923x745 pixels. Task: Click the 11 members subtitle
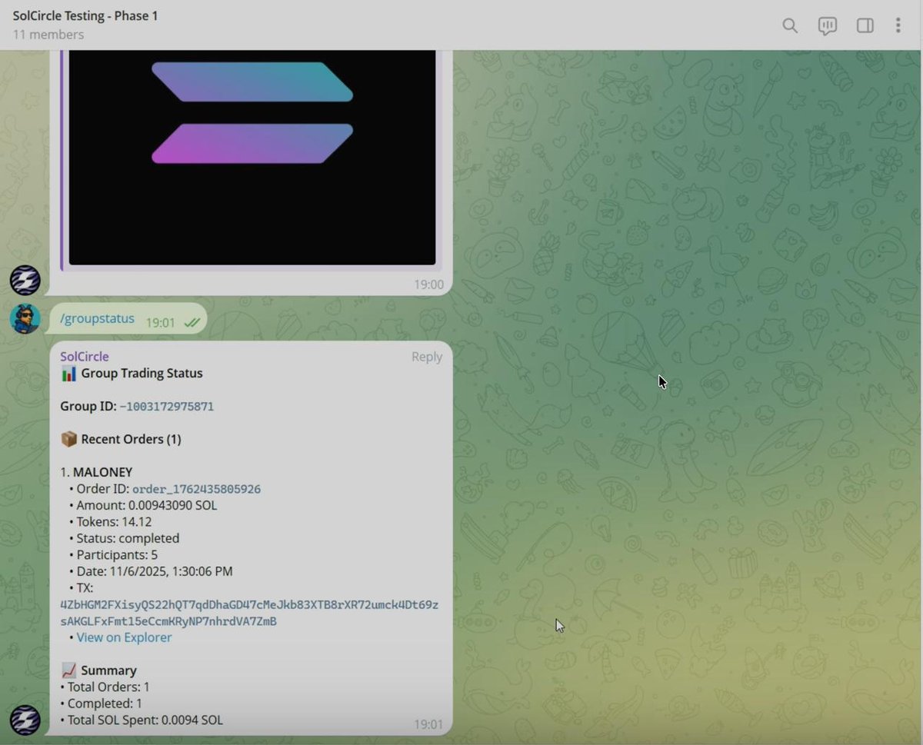48,35
